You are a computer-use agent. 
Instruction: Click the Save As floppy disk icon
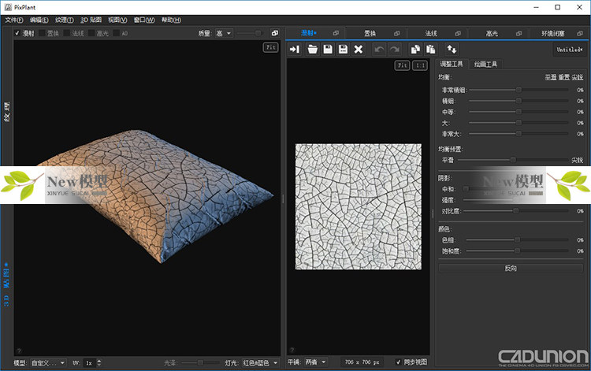click(x=343, y=50)
